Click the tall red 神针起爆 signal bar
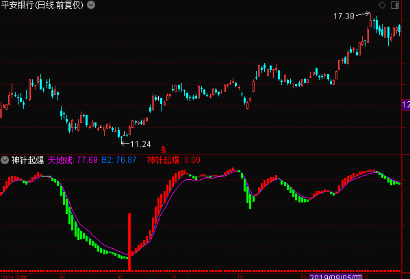Image resolution: width=410 pixels, height=279 pixels. pos(129,242)
